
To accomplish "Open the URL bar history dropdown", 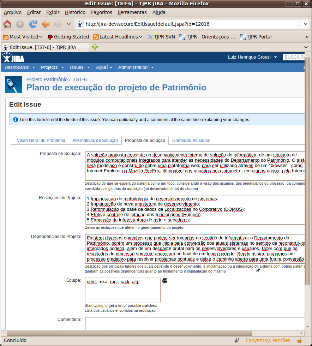I will (x=306, y=24).
